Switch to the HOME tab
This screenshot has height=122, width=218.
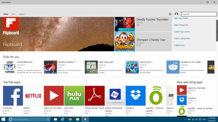point(6,14)
